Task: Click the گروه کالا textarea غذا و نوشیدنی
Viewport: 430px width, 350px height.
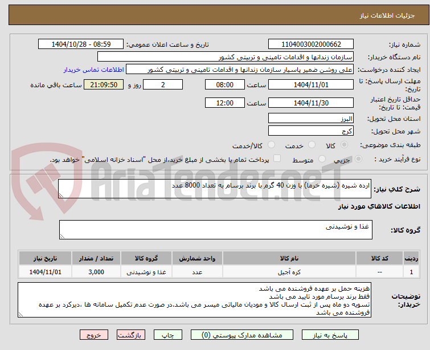Action: [216, 230]
